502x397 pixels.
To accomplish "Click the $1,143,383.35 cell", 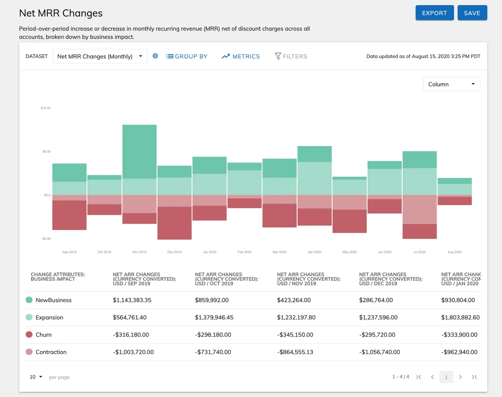I will [132, 300].
